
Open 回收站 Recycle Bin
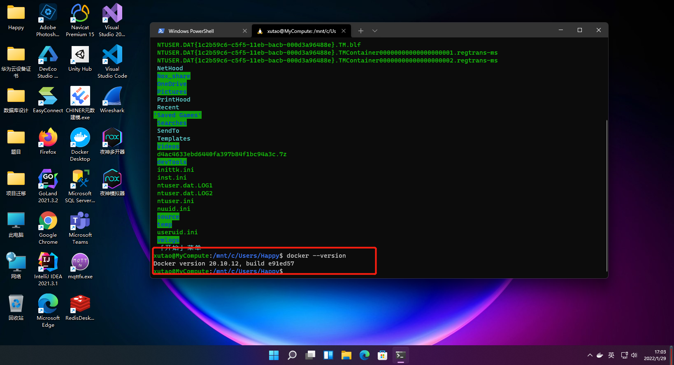16,308
